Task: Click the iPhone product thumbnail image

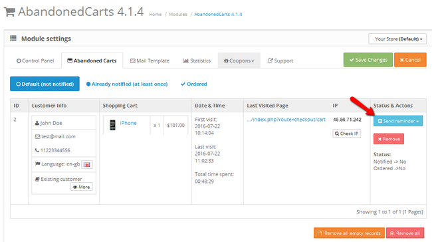Action: 112,125
